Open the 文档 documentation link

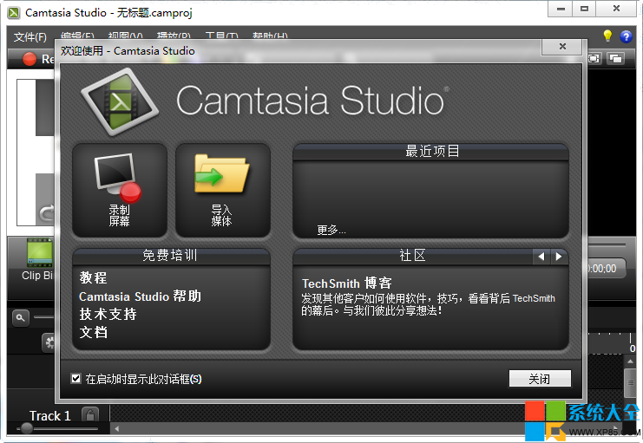tap(94, 332)
